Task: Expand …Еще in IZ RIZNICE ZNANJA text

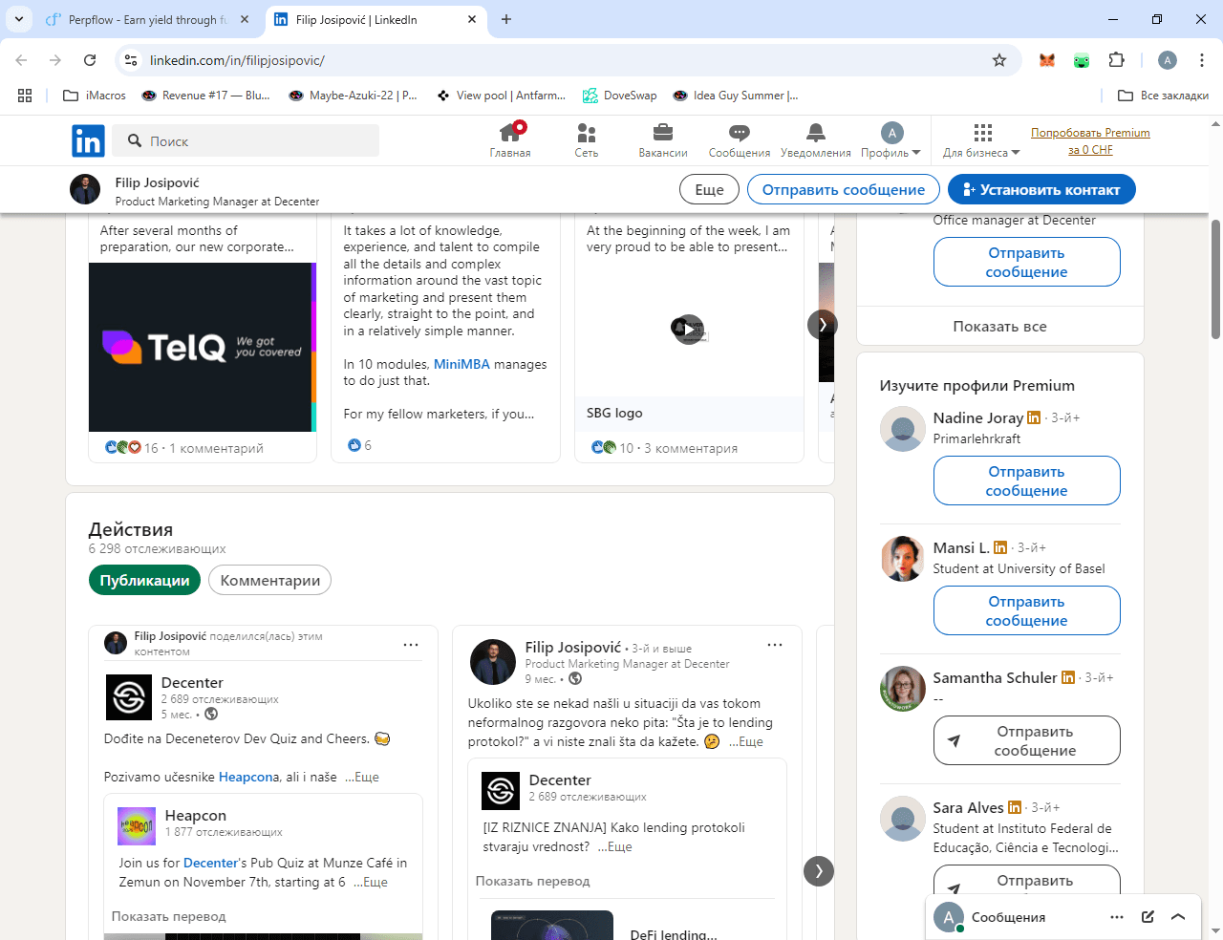Action: [615, 846]
